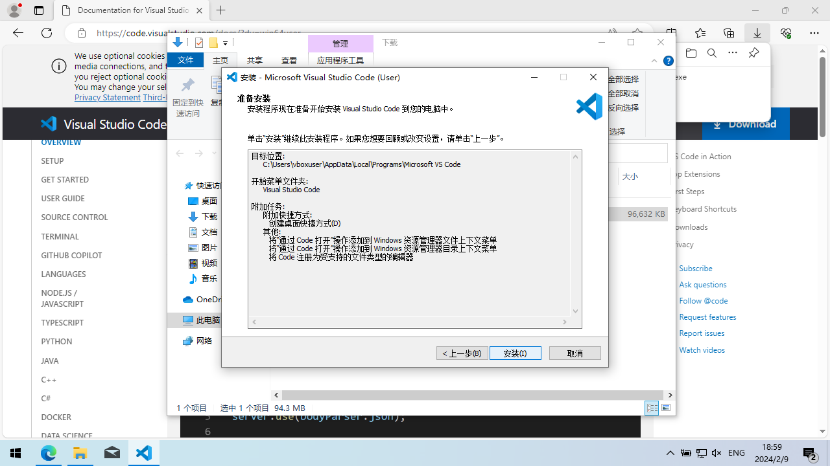Click the summary box vertical scrollbar down arrow
Image resolution: width=830 pixels, height=466 pixels.
coord(575,311)
